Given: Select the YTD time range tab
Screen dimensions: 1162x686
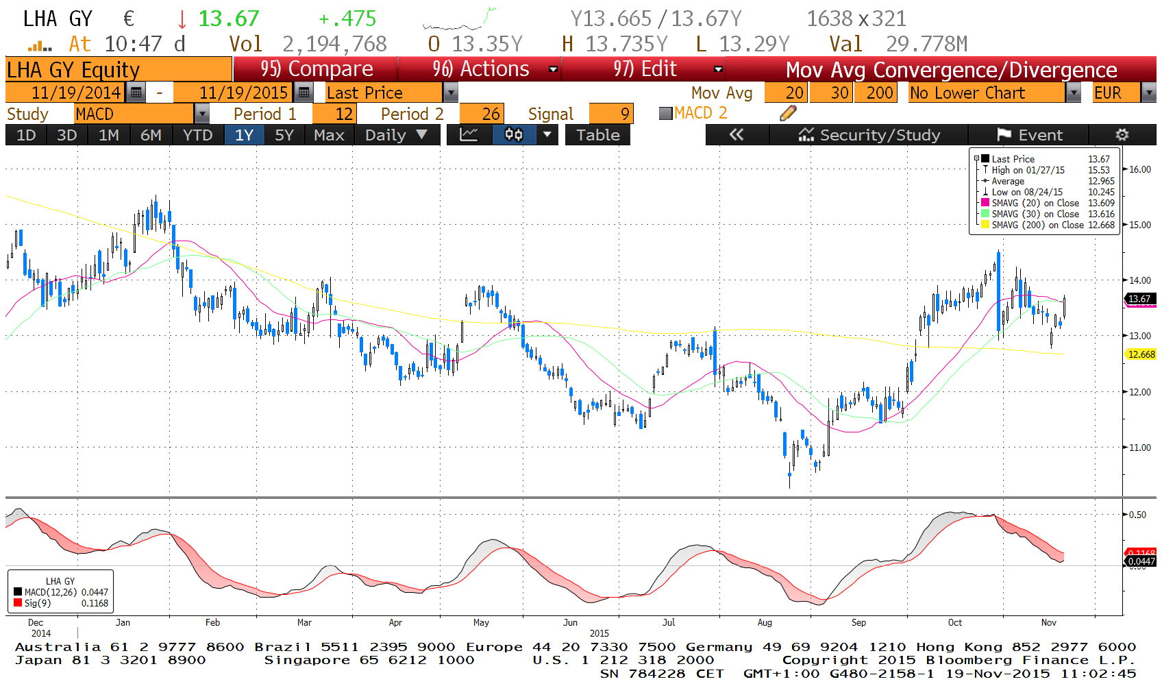Looking at the screenshot, I should click(198, 135).
